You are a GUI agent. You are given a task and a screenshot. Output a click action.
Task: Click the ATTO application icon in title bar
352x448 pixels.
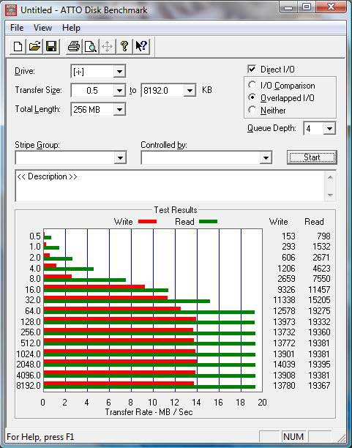tap(11, 10)
